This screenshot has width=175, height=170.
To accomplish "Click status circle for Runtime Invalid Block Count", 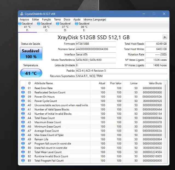I will 23,156.
